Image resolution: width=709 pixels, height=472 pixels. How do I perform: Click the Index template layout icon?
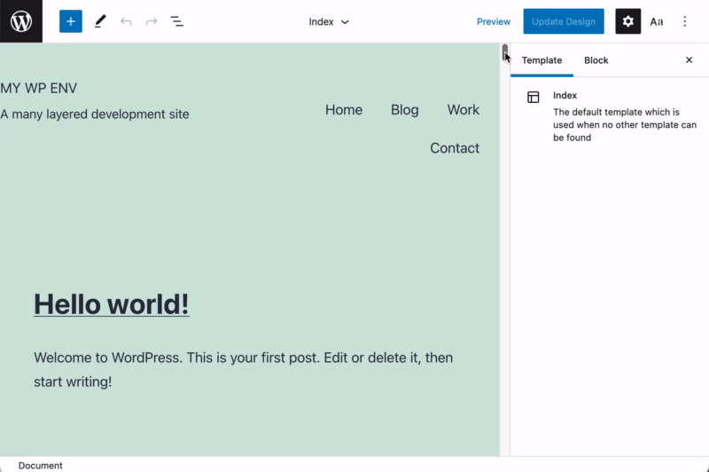534,97
